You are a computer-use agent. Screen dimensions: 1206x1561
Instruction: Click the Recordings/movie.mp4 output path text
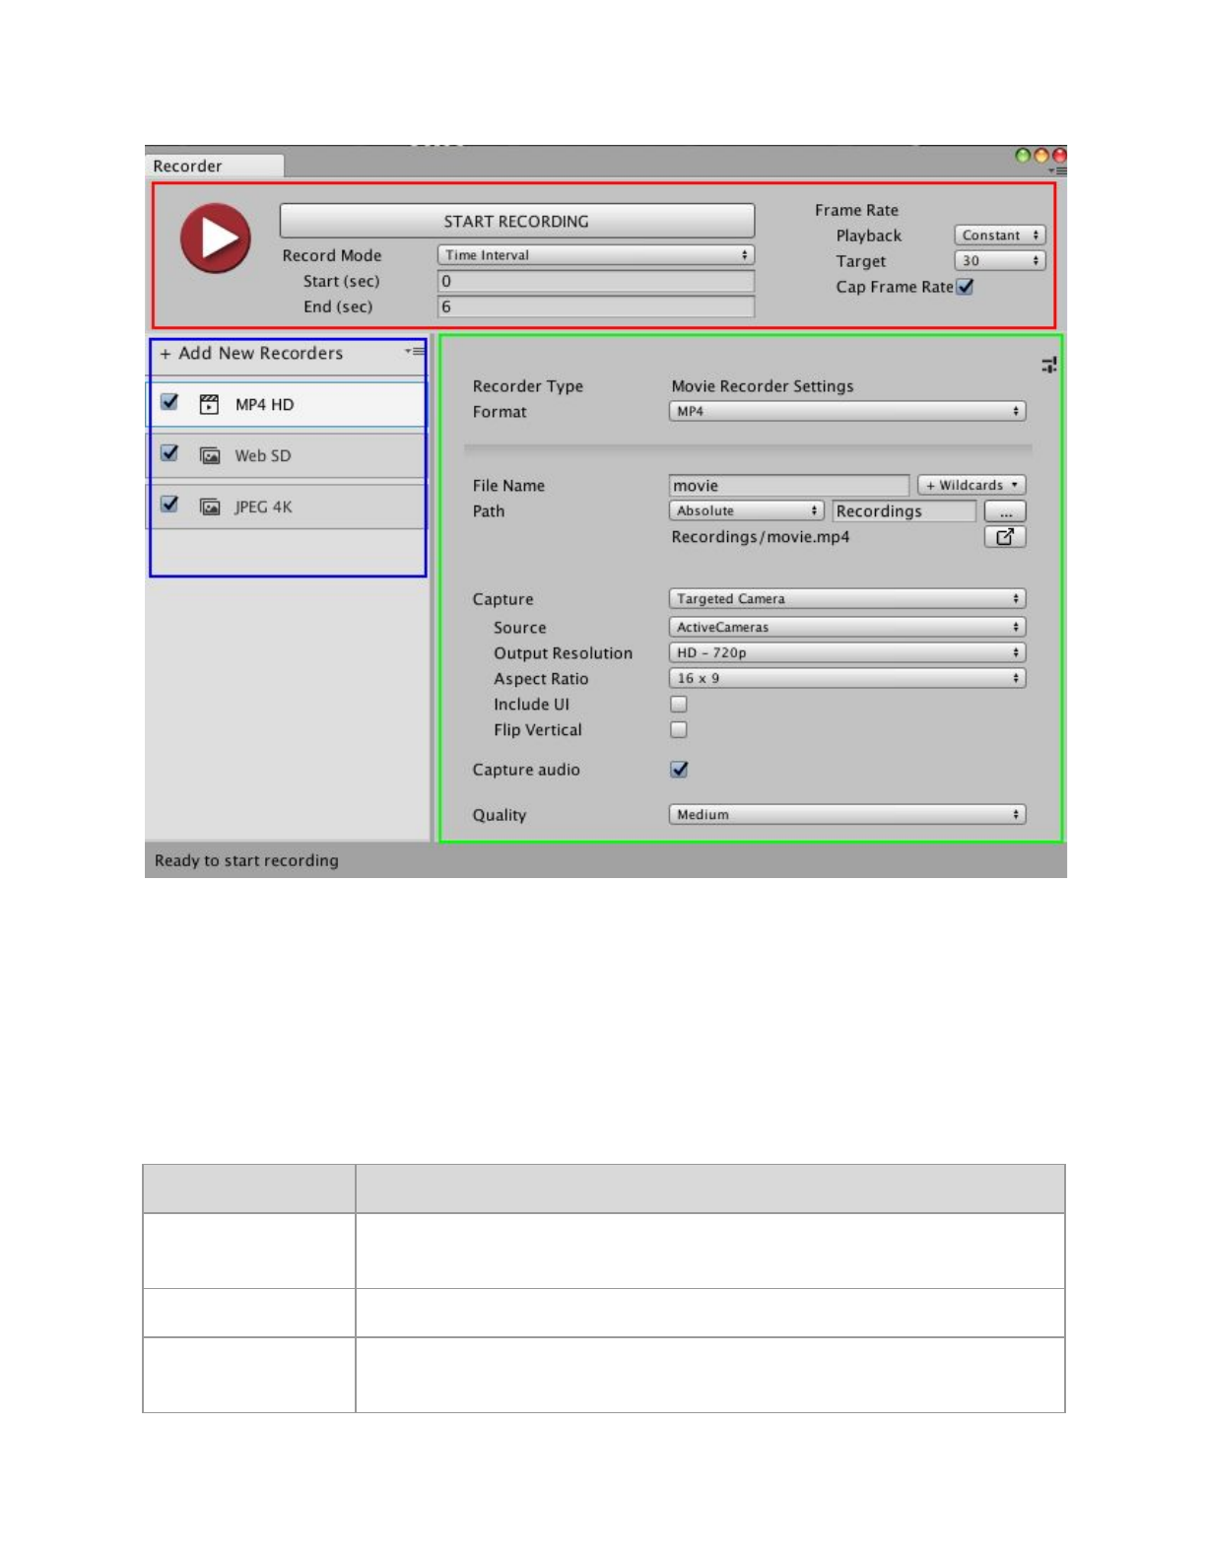[x=760, y=537]
